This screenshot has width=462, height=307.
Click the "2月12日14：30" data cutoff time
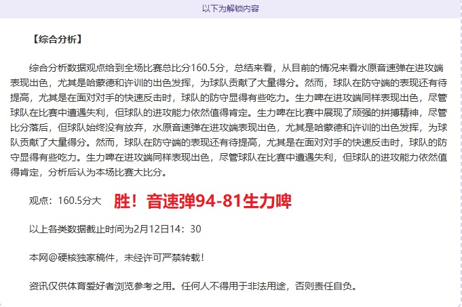tap(168, 229)
